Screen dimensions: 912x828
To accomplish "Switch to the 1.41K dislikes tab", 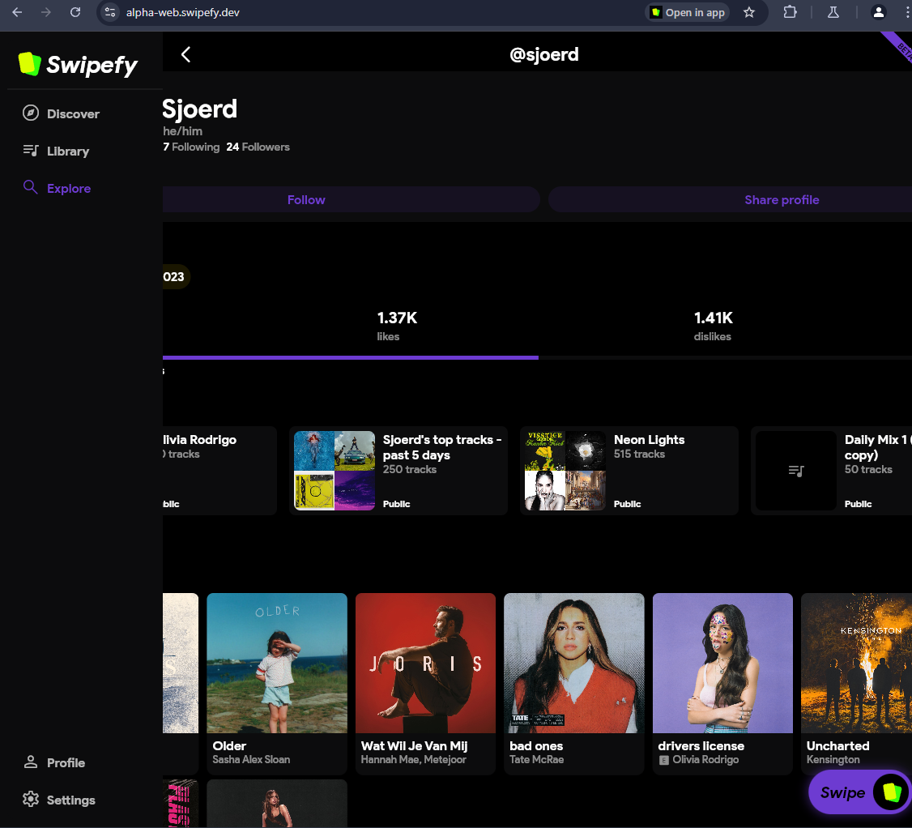I will tap(713, 326).
